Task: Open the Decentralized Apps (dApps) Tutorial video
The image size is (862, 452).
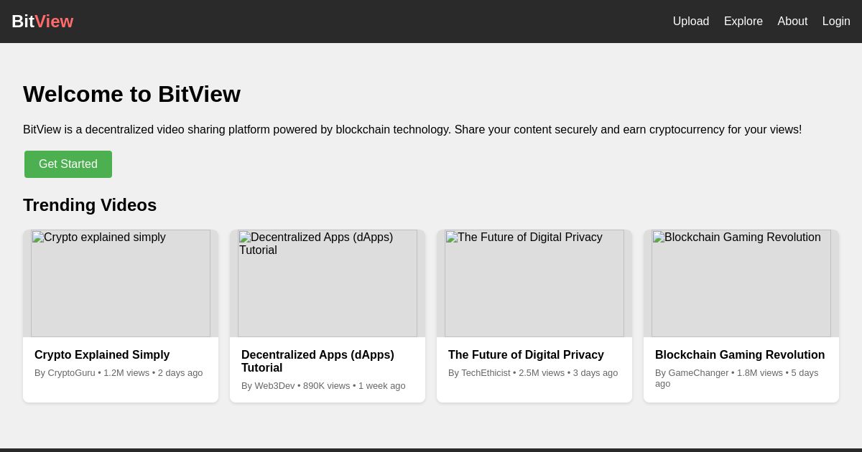Action: click(x=318, y=362)
